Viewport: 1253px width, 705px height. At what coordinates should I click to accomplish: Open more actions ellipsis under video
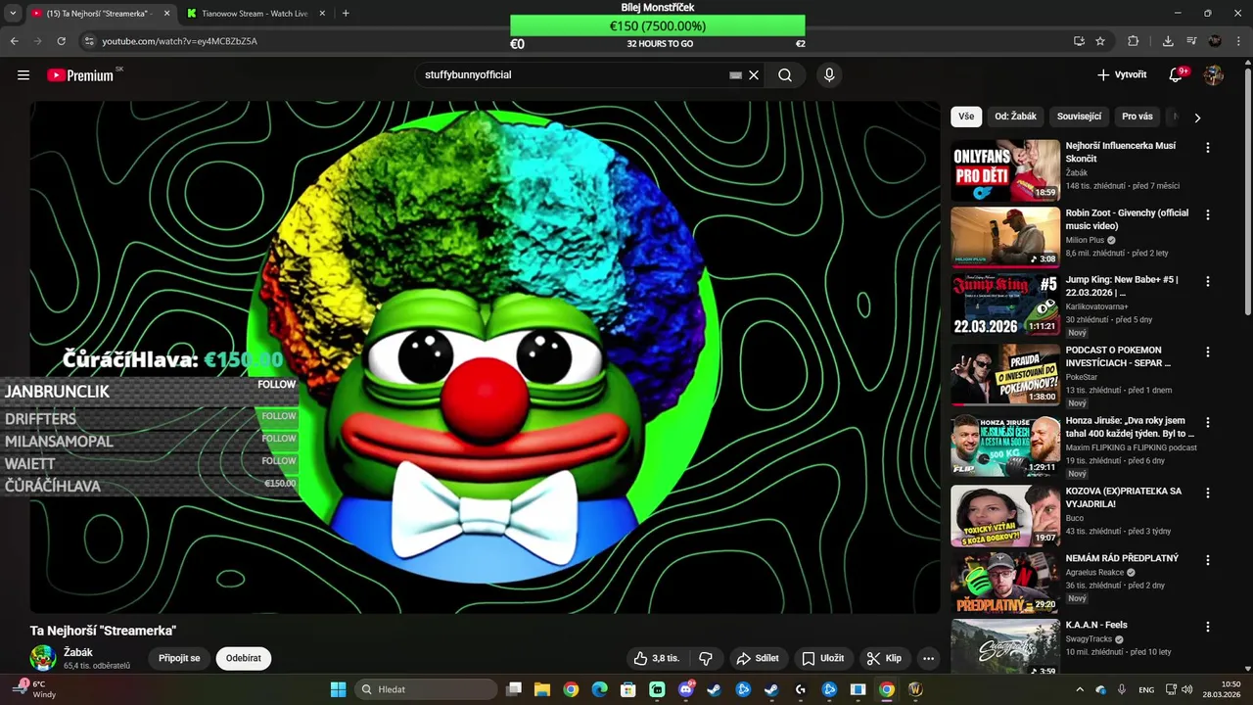pos(928,659)
